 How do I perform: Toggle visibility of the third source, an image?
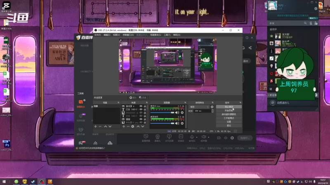(x=141, y=113)
